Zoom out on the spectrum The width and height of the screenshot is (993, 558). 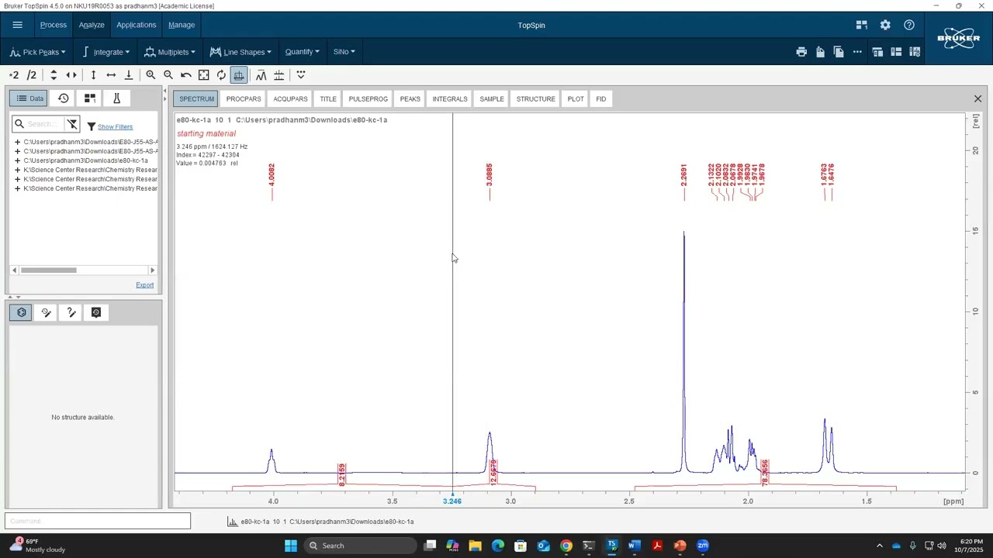(168, 75)
